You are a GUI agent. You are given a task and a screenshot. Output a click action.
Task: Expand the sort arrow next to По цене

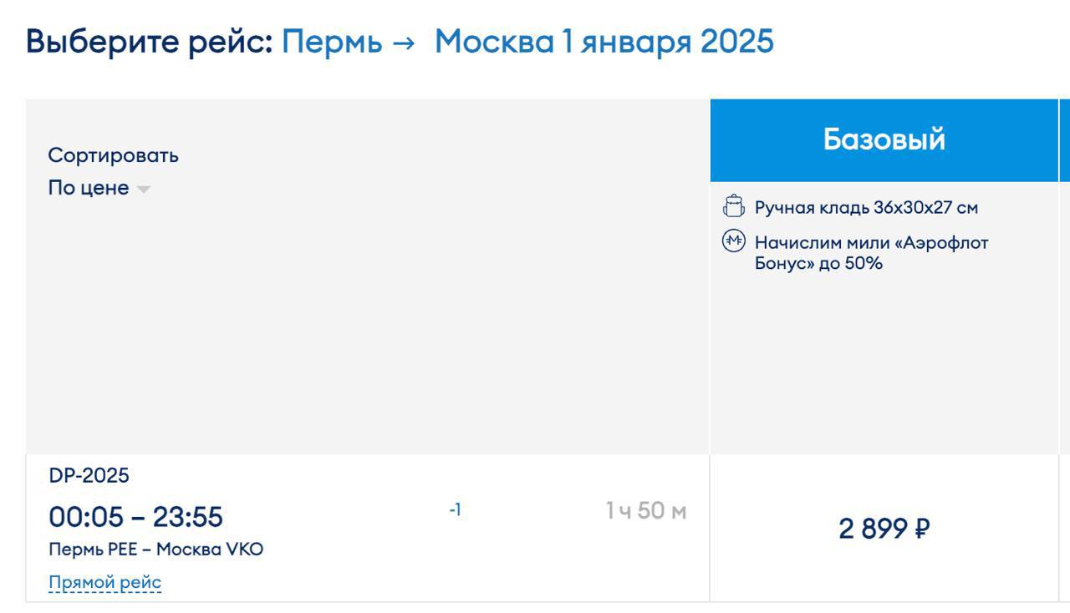(144, 189)
